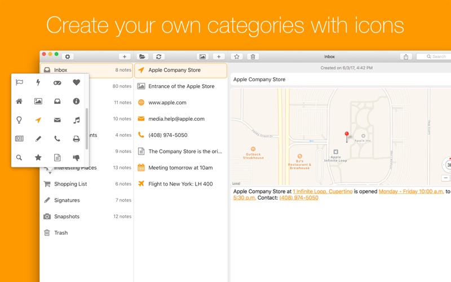This screenshot has width=451, height=282.
Task: Select the Shopping List category
Action: tap(70, 184)
